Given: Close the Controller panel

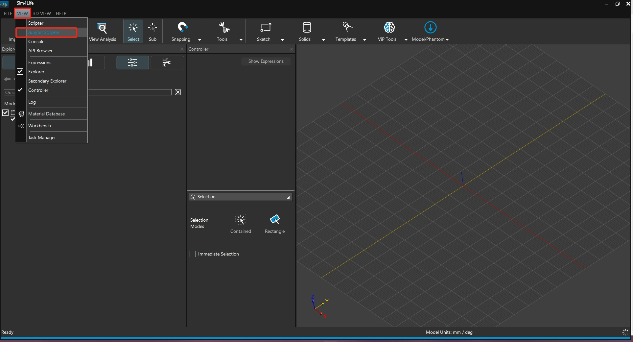Looking at the screenshot, I should point(291,49).
